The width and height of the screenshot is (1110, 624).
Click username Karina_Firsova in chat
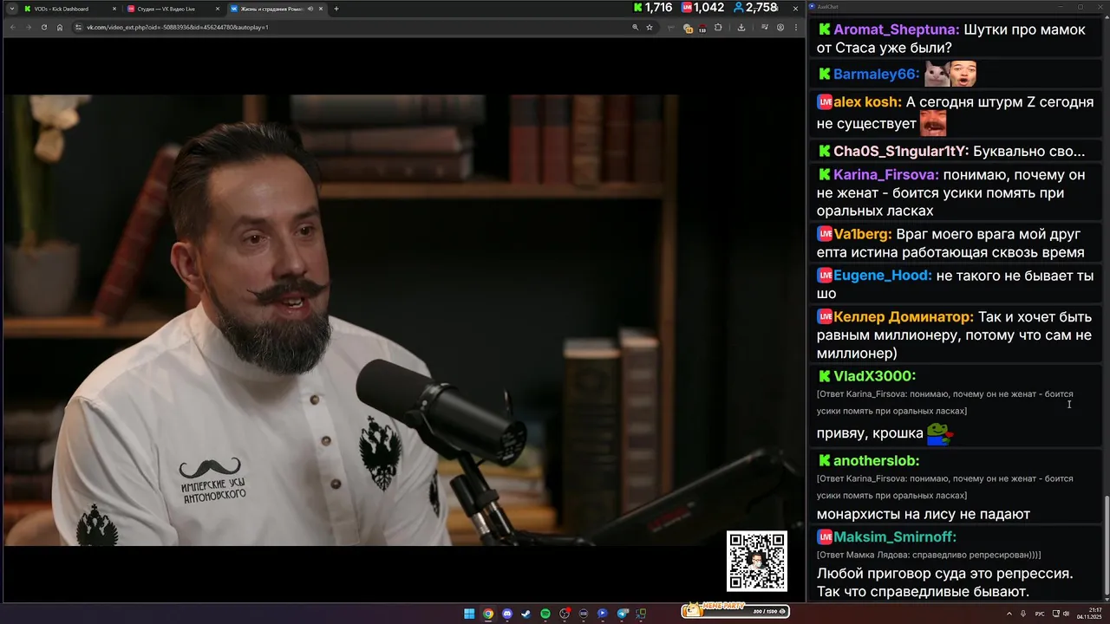(x=885, y=175)
